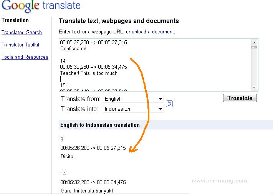Screen dimensions: 273x194
Task: Click translated timestamp 00:05:32,280 -> 00:05:34,475
Action: (x=93, y=182)
